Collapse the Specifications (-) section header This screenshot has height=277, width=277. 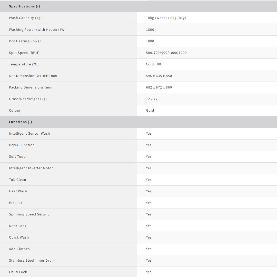click(25, 6)
